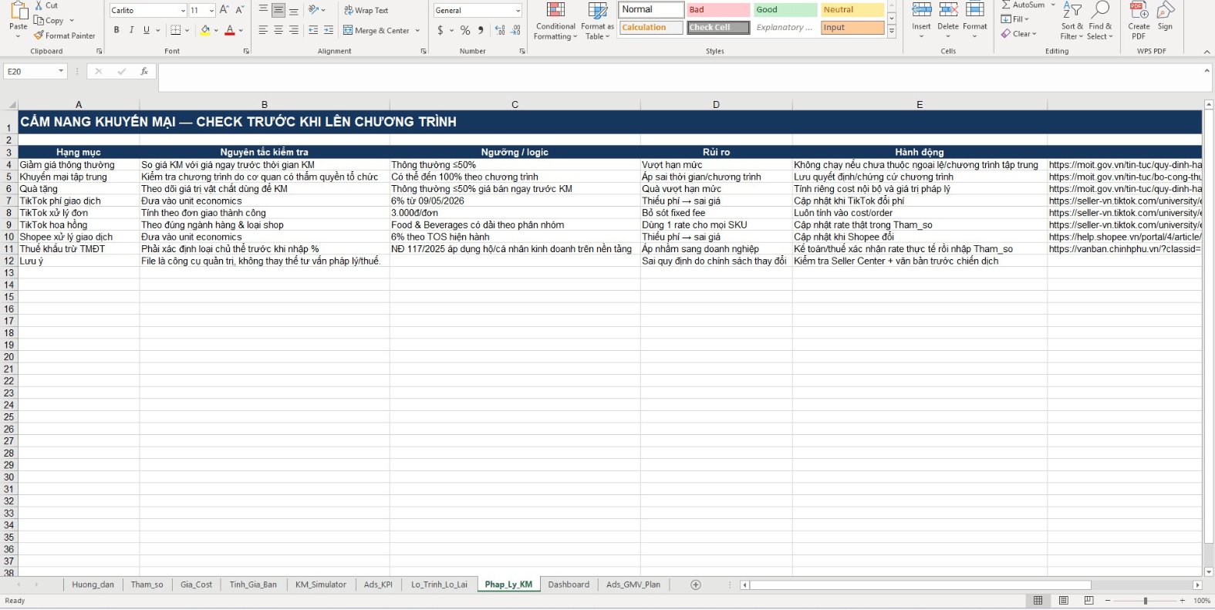Screen dimensions: 1215x610
Task: Decrease the cell indent
Action: [x=313, y=30]
